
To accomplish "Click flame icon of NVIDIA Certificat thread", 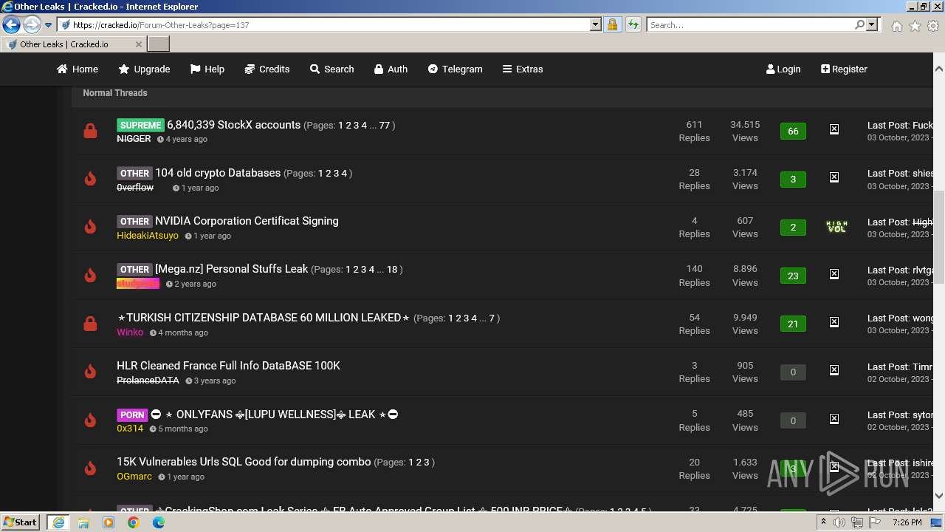I will click(90, 227).
